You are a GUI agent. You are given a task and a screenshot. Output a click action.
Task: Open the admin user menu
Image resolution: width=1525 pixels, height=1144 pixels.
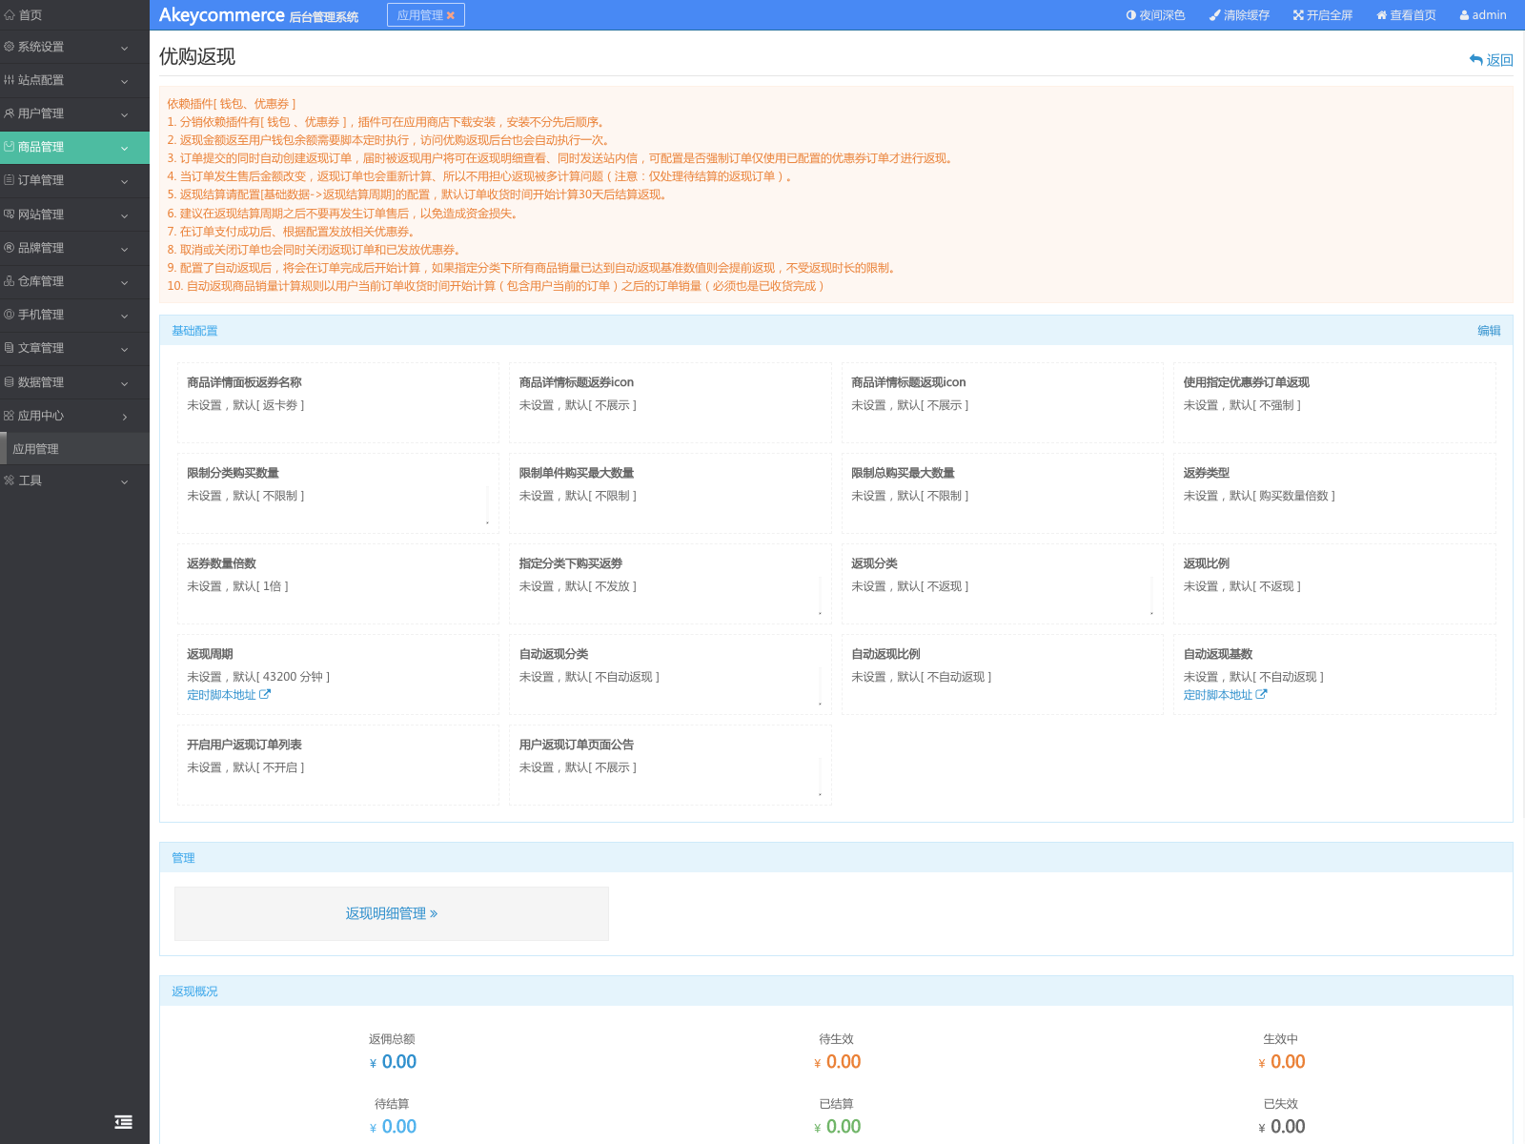tap(1483, 15)
